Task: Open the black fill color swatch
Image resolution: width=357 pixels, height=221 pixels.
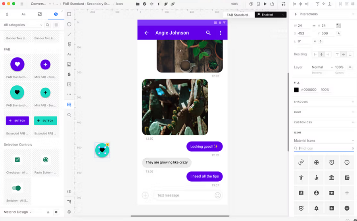Action: point(296,90)
